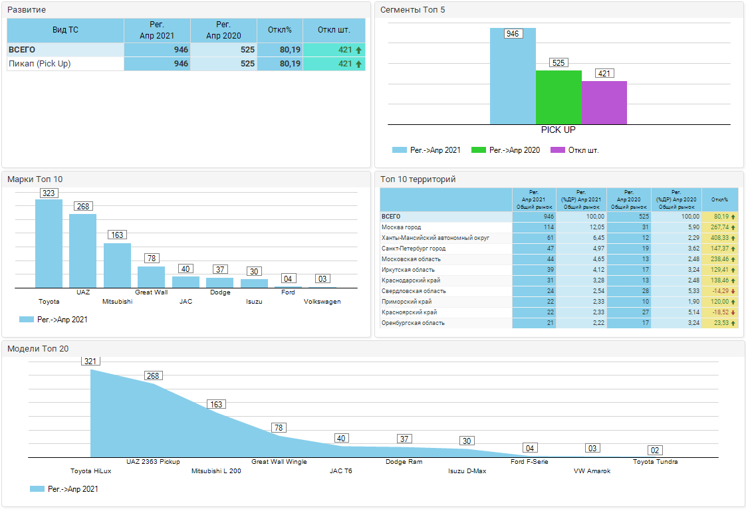Click red down arrow in Красноярский край row
746x527 pixels.
(733, 312)
